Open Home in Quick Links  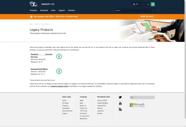(x=64, y=100)
